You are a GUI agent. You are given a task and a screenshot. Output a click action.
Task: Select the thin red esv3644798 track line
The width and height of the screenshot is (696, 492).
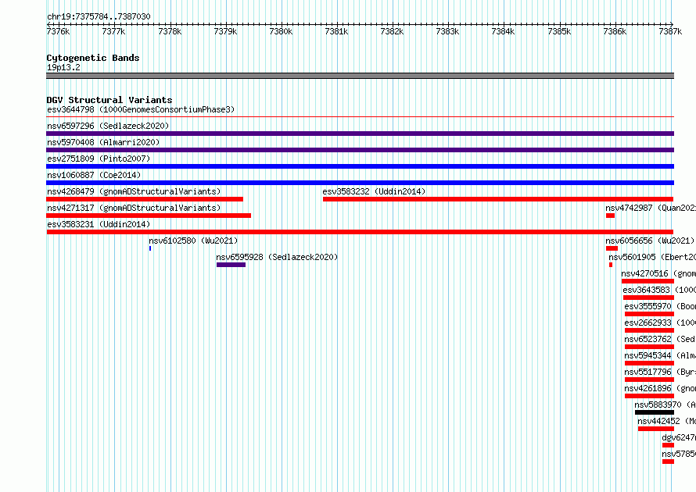[360, 117]
